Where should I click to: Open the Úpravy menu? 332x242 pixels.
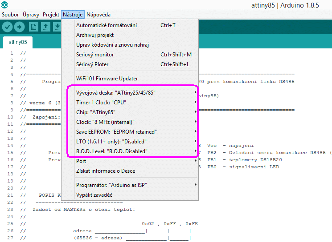(31, 15)
